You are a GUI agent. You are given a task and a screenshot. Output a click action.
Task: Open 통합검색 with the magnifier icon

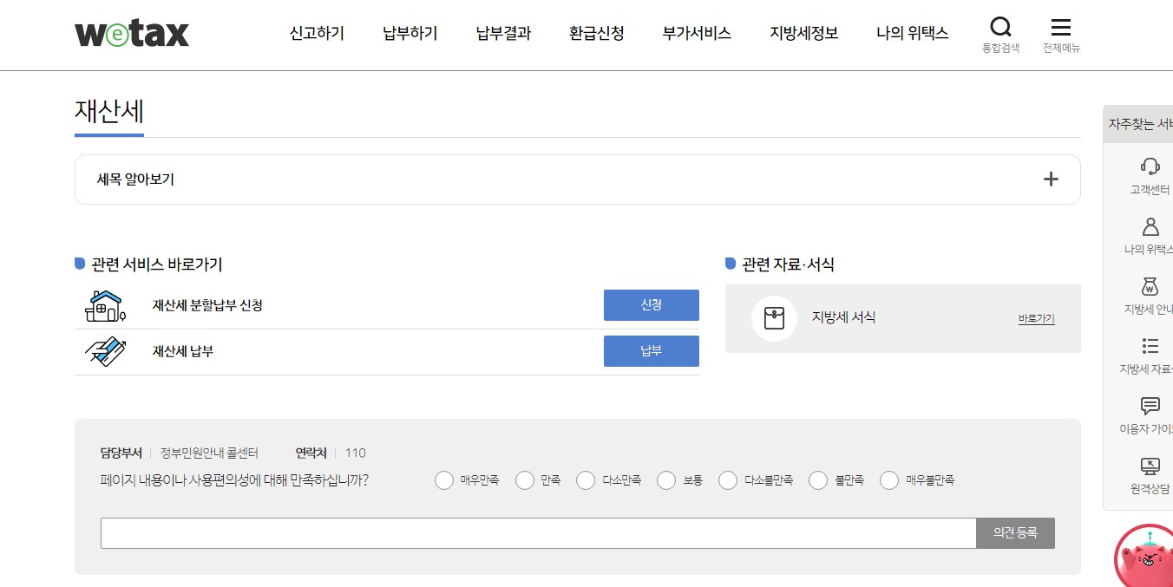coord(1000,26)
